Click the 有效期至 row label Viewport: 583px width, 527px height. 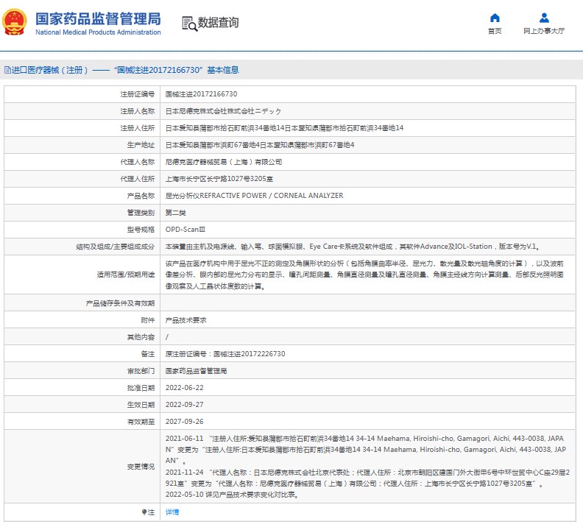141,422
